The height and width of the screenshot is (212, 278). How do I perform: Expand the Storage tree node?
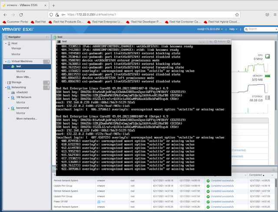(6, 83)
